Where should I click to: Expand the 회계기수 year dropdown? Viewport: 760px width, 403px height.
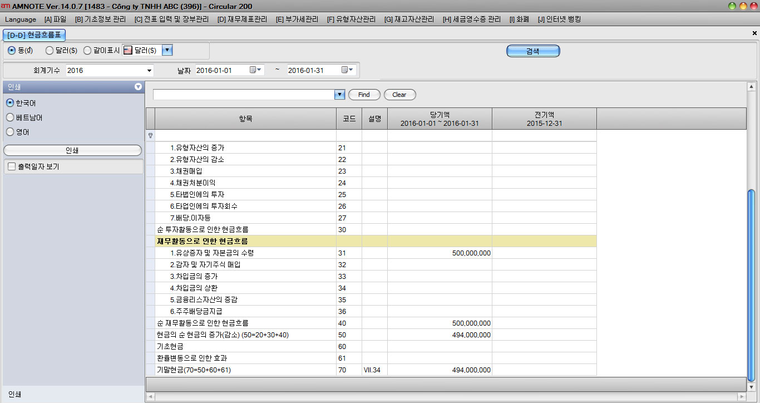pyautogui.click(x=149, y=71)
